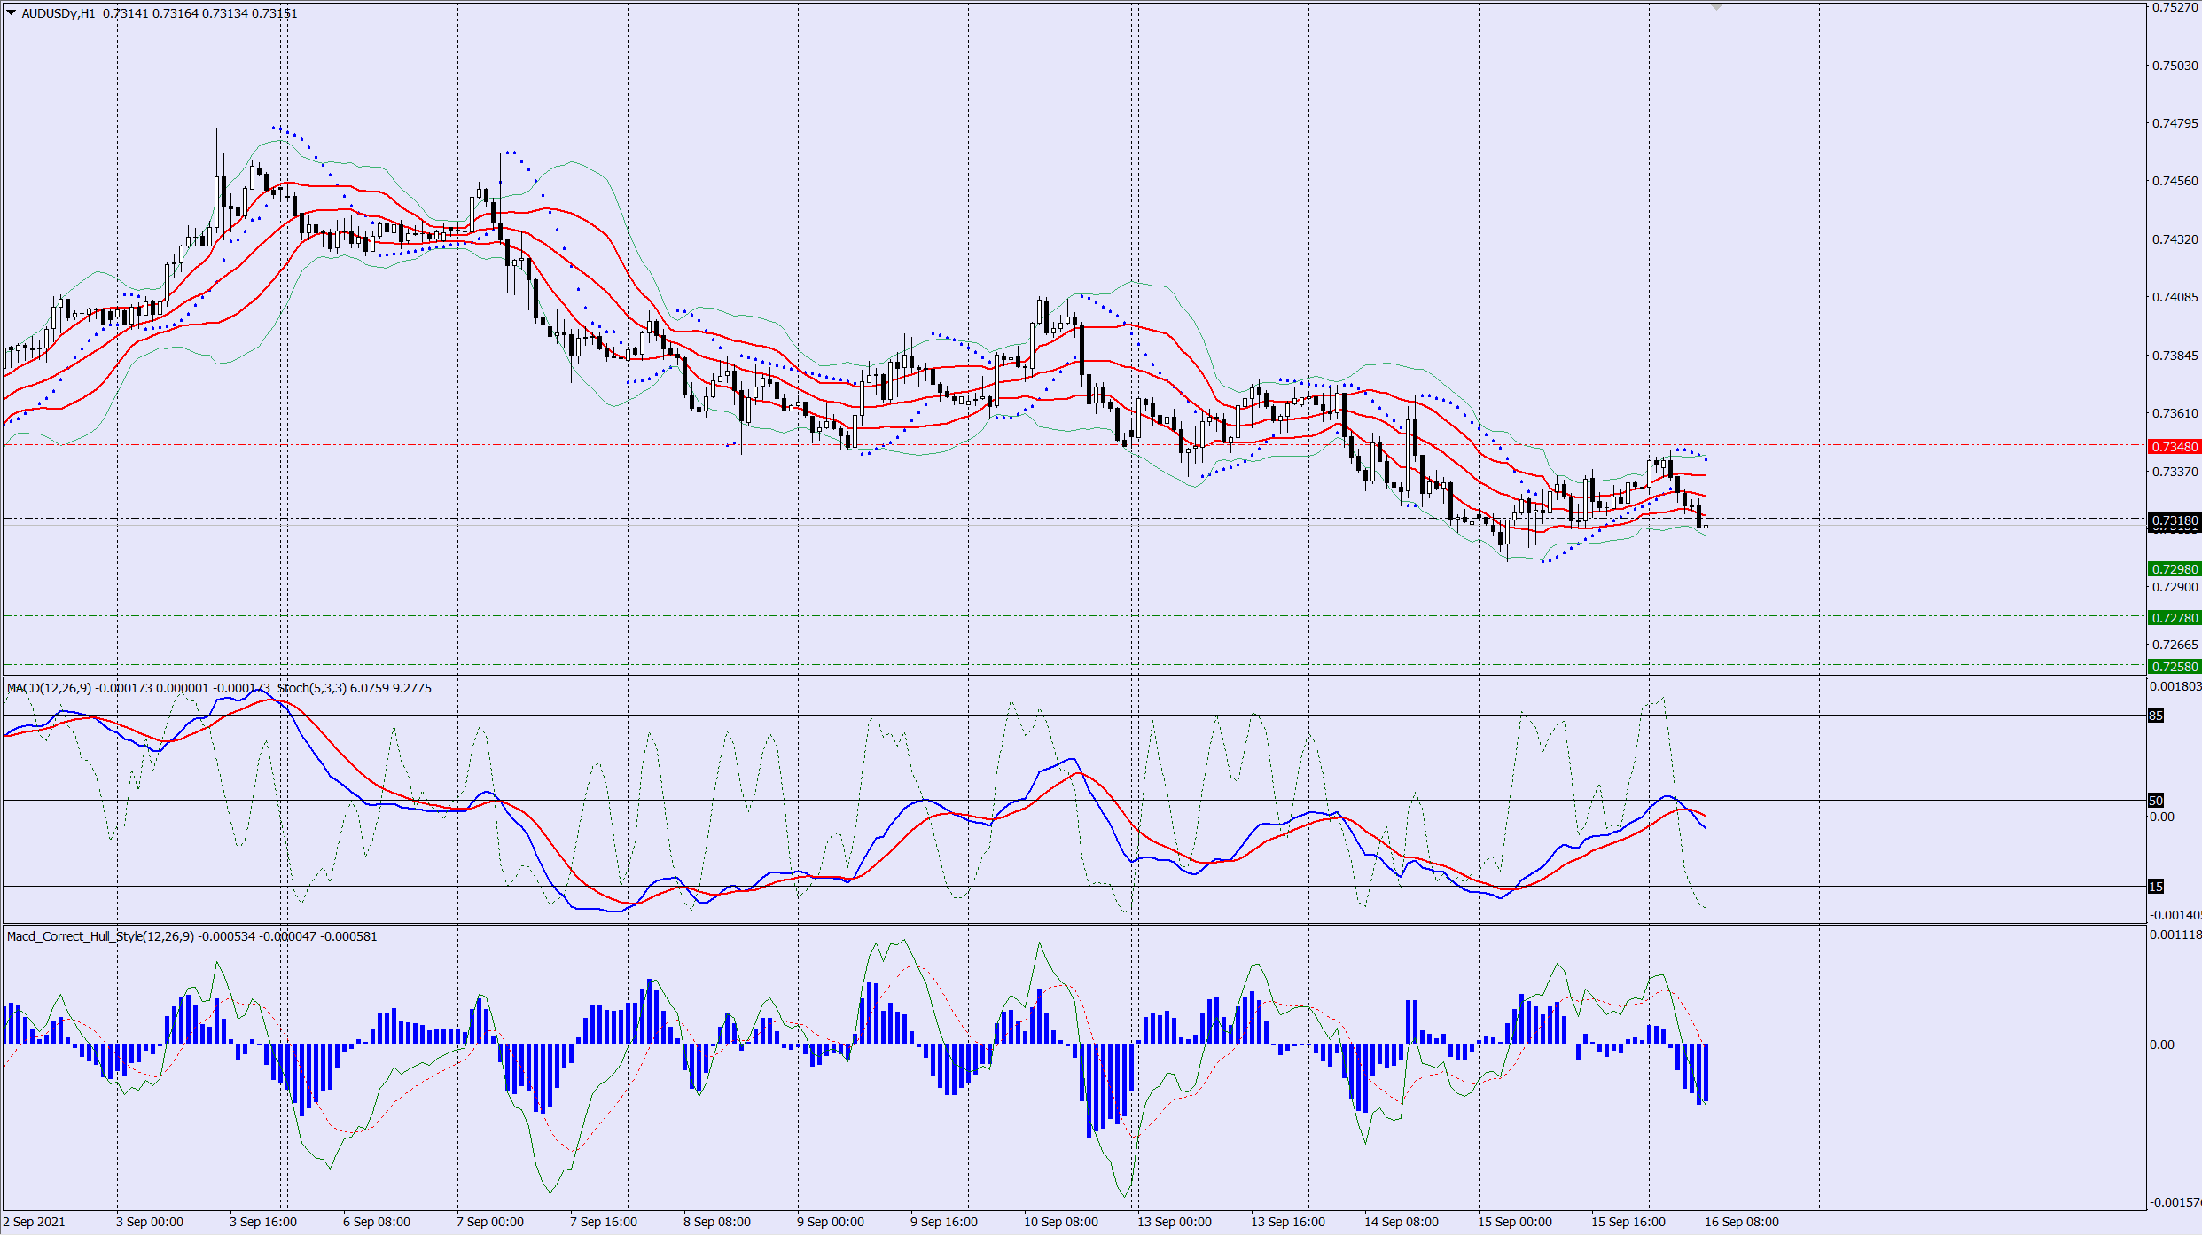
Task: Click the 0.72900 price scale value
Action: 2175,587
